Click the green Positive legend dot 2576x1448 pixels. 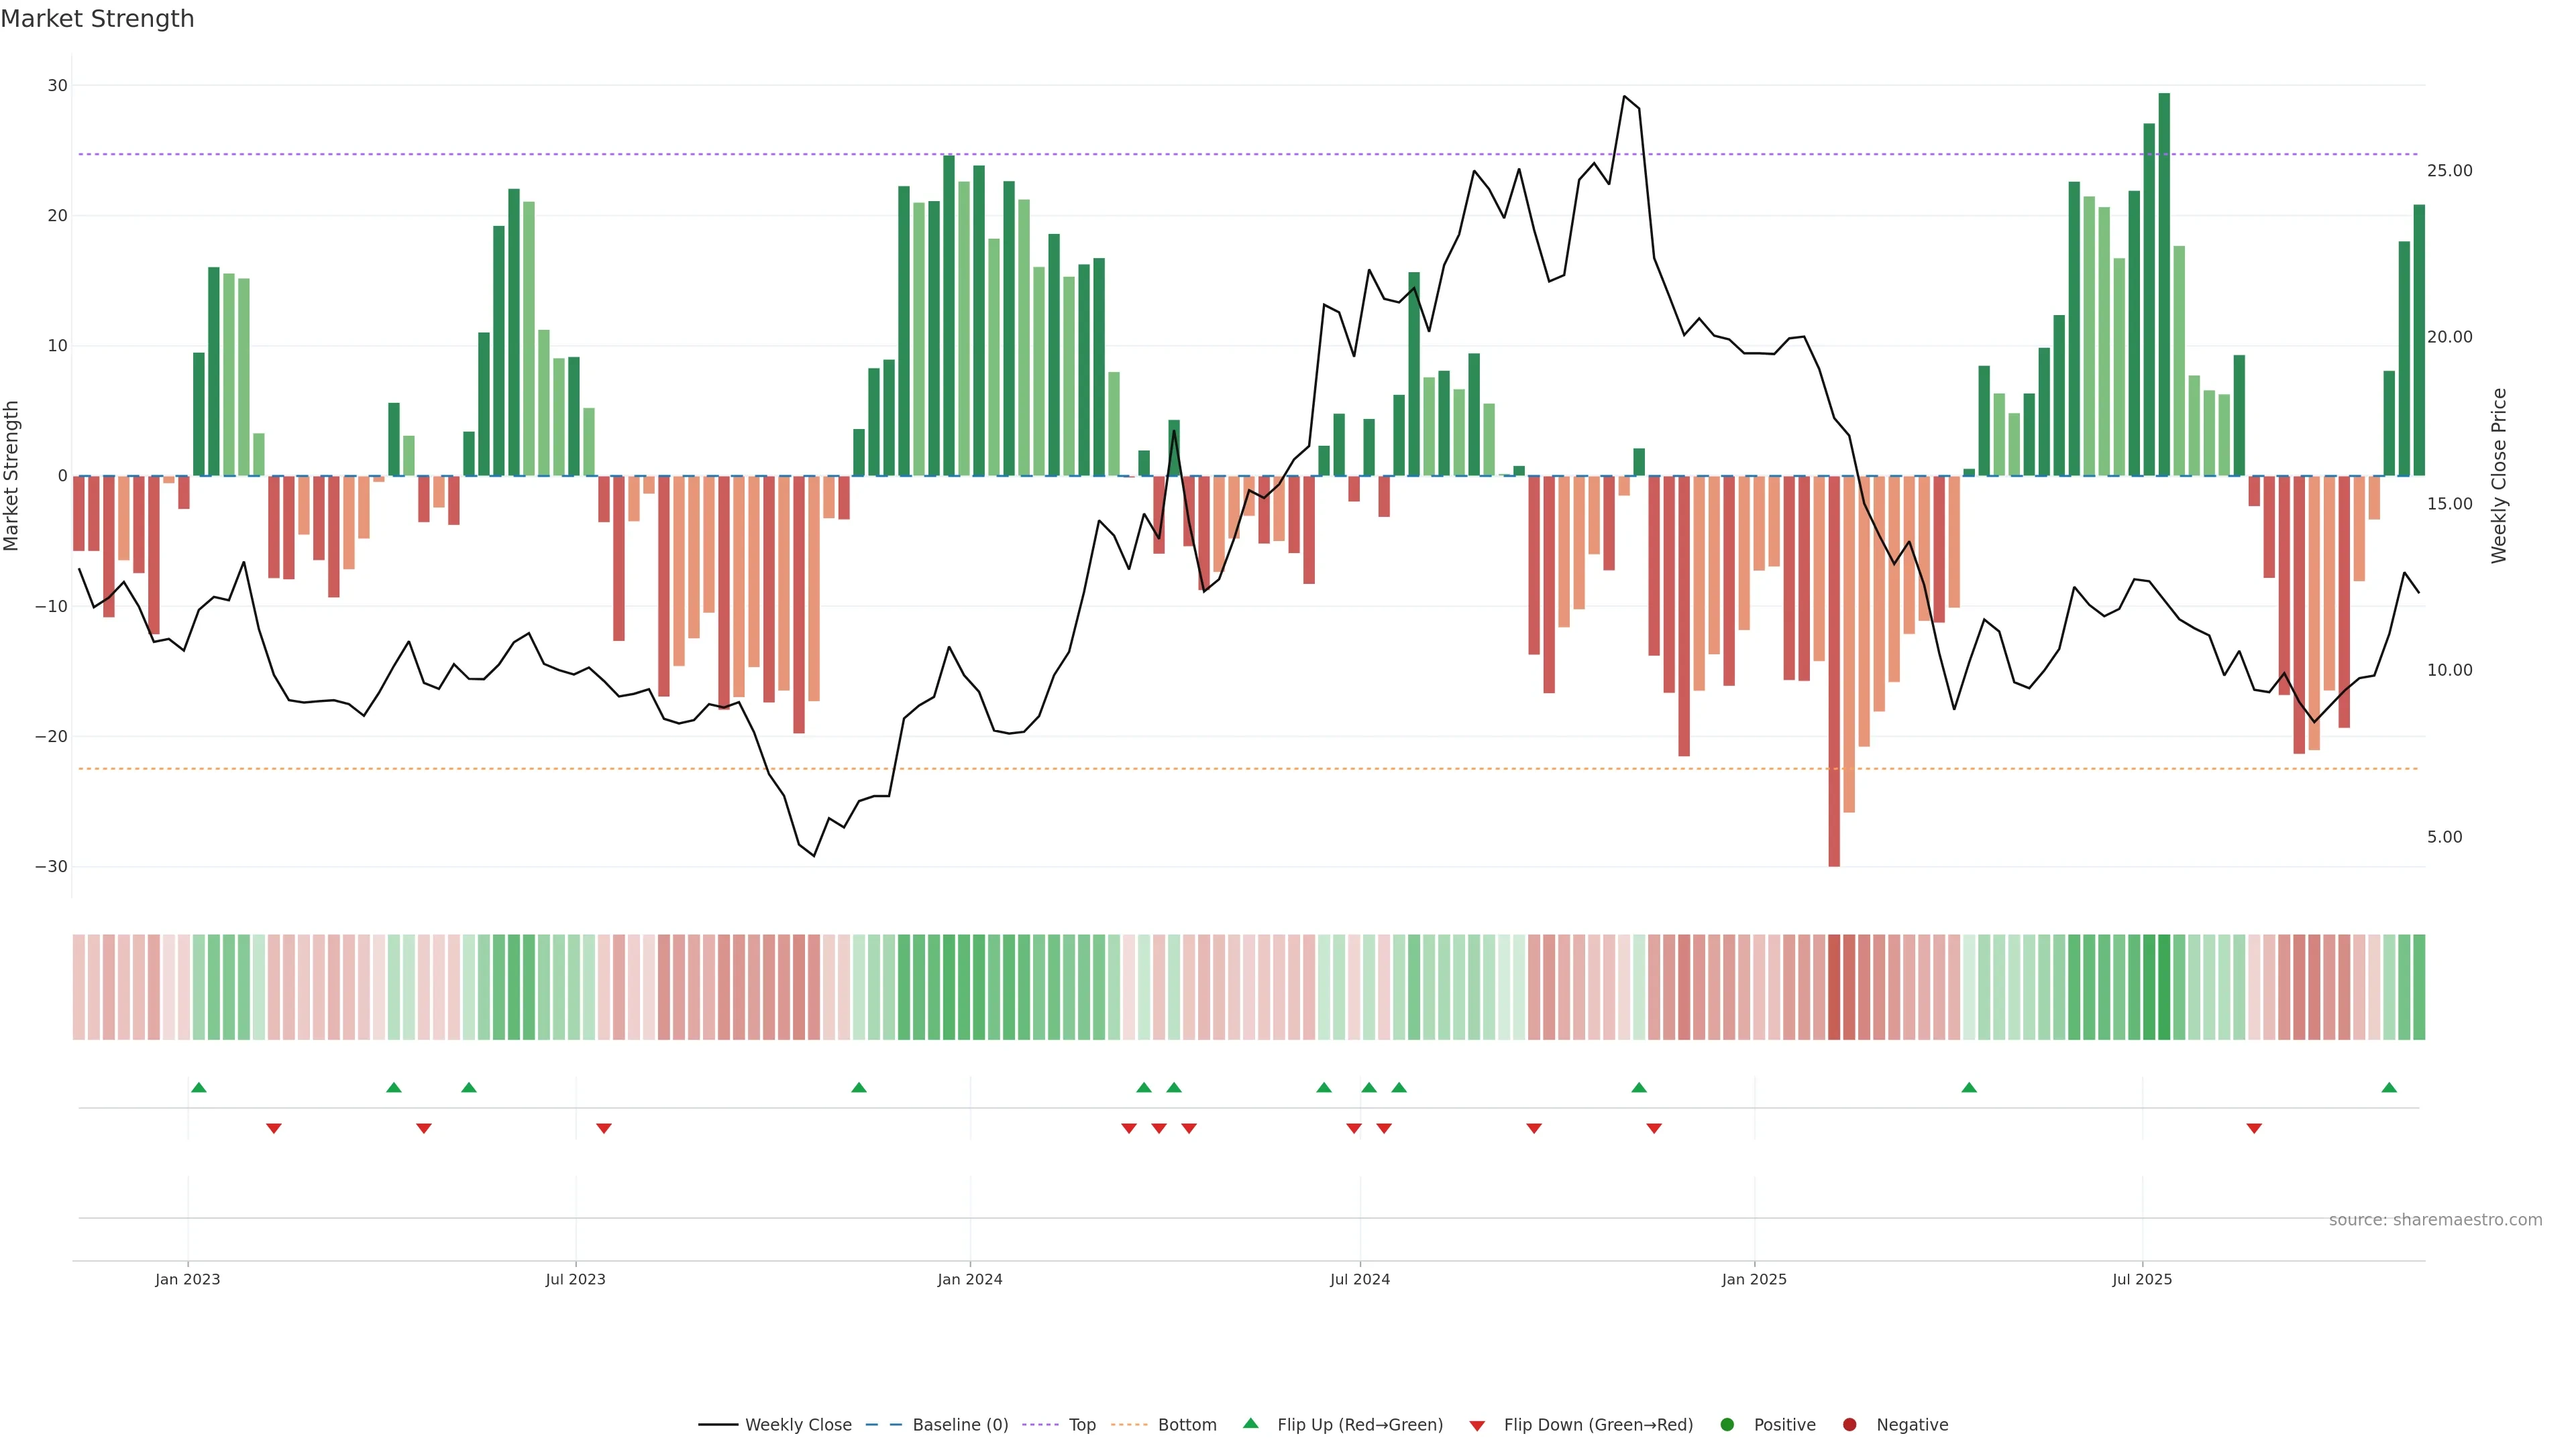tap(1727, 1425)
